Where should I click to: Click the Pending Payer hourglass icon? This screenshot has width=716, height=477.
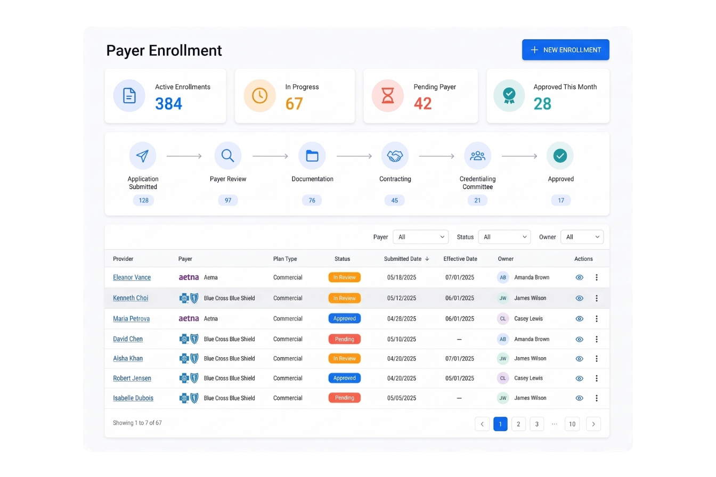(388, 96)
